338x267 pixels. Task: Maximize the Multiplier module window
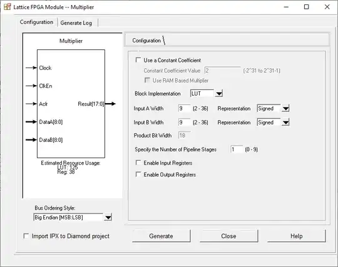pyautogui.click(x=306, y=7)
